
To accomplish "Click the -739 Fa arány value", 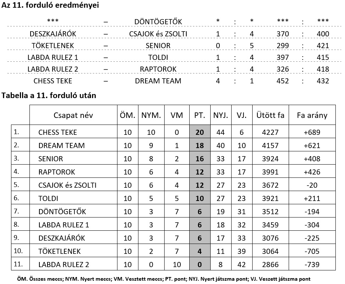I will coord(312,265).
